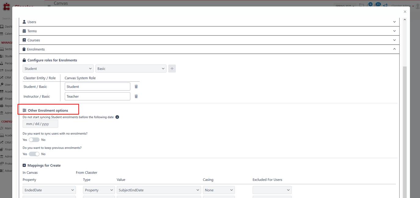Click the Instructor / Basic row label
420x198 pixels.
point(37,97)
